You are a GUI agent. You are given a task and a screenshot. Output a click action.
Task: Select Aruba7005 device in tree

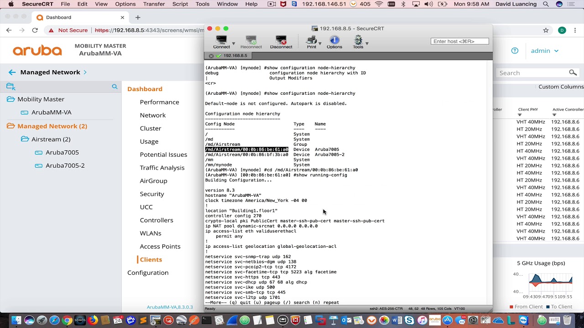(62, 152)
